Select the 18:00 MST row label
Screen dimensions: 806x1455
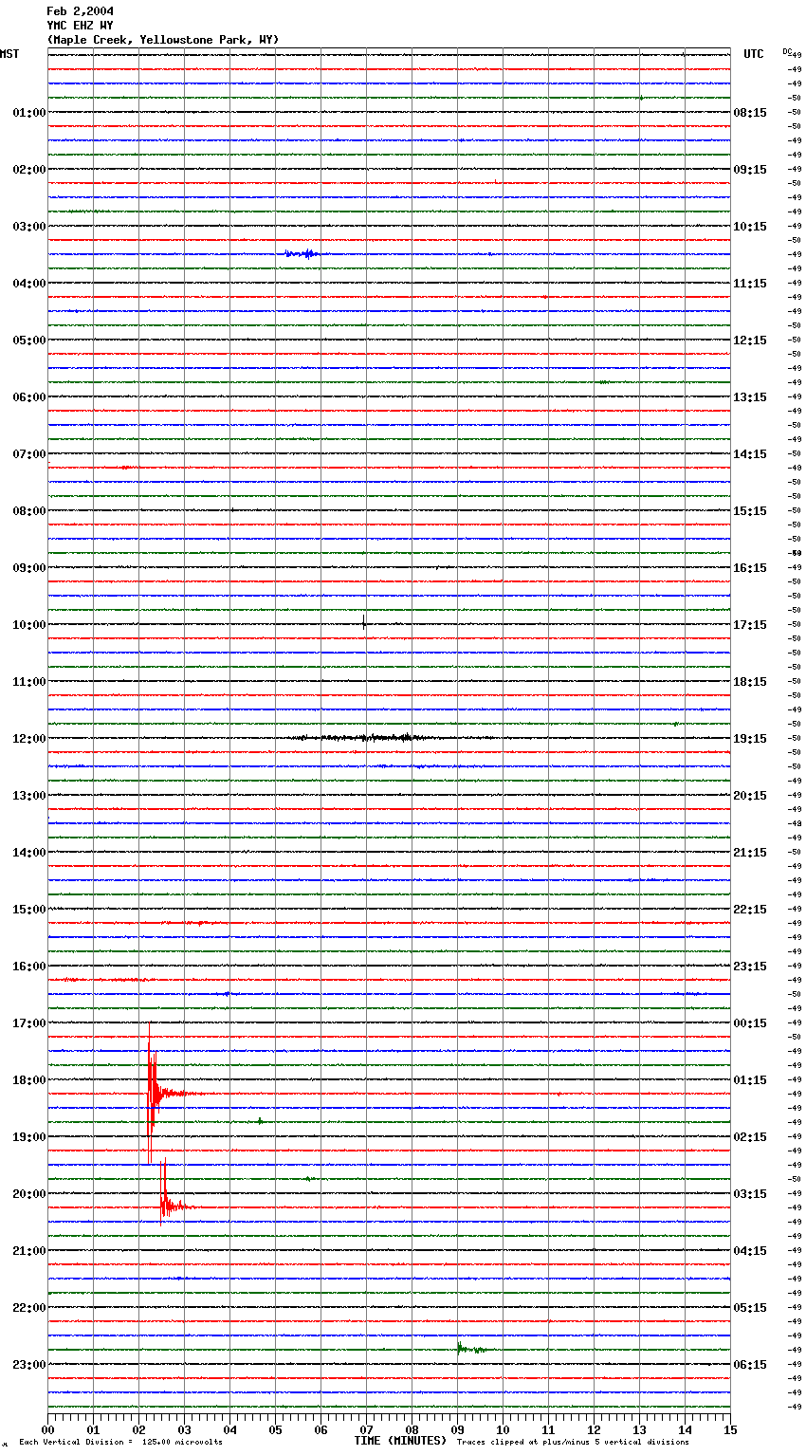(29, 1080)
